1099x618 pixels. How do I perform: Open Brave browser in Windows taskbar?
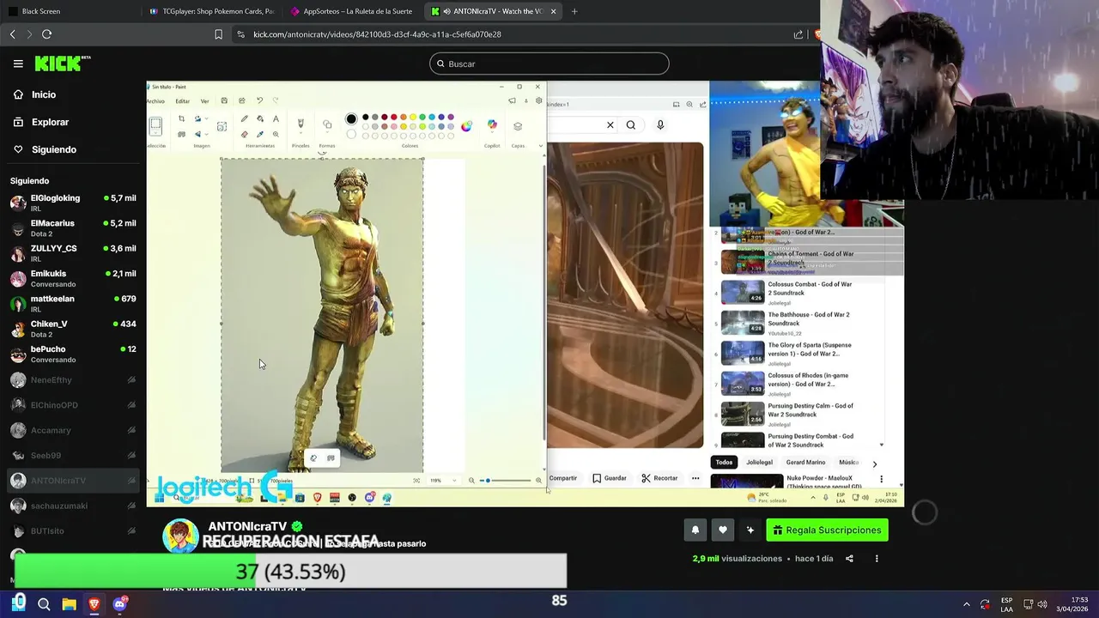point(94,604)
